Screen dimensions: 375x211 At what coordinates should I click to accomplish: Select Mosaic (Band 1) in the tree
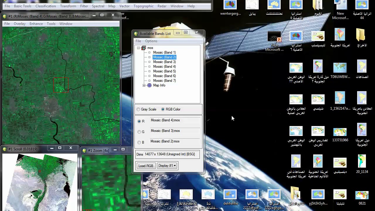click(164, 52)
